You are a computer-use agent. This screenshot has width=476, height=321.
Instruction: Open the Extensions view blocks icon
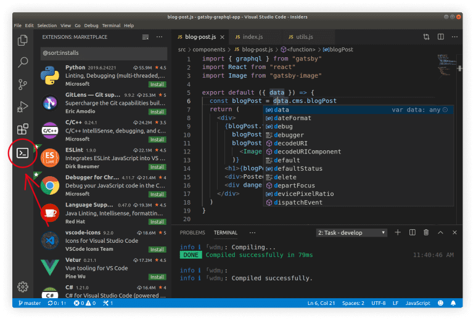click(23, 129)
